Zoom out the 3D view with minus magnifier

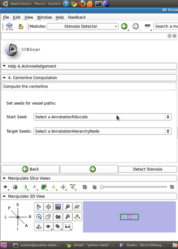coord(68,217)
